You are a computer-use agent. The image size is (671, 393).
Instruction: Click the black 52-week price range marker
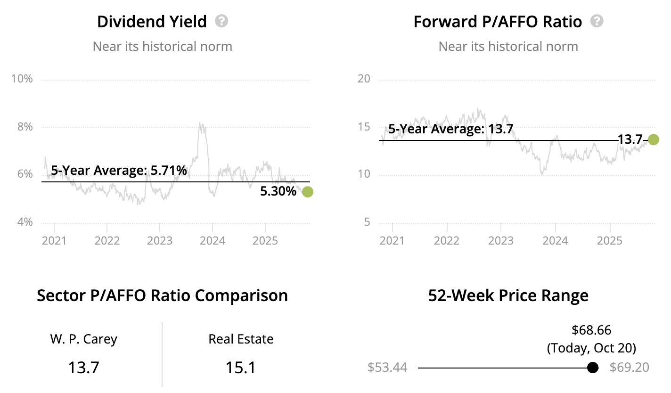(593, 368)
